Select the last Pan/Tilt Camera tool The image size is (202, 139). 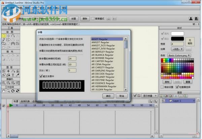click(18, 83)
